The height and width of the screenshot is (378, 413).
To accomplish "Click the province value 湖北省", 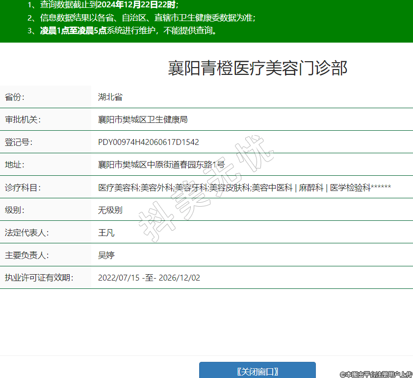I will 110,97.
